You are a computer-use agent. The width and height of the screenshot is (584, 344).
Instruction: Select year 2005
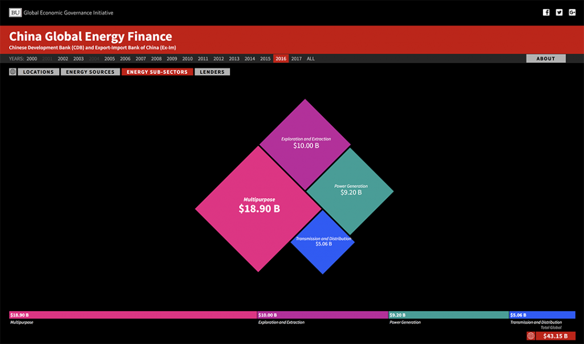pos(109,59)
